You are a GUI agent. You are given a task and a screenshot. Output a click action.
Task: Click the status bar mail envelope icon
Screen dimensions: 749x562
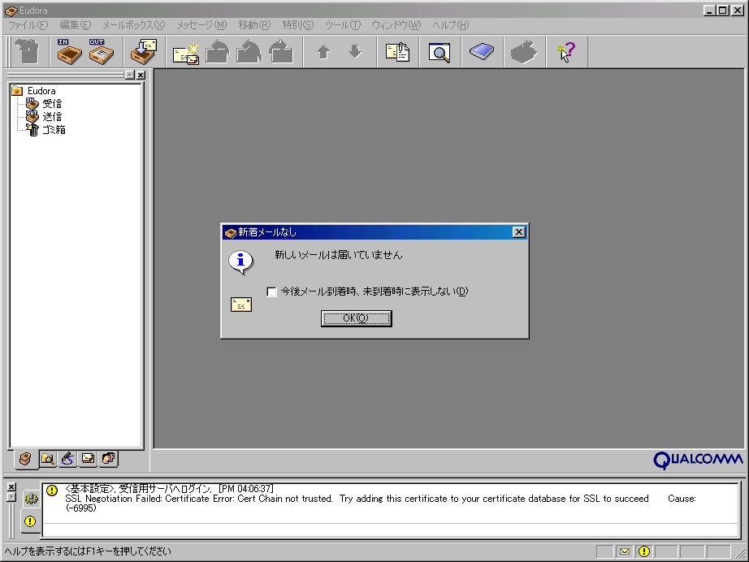coord(625,551)
